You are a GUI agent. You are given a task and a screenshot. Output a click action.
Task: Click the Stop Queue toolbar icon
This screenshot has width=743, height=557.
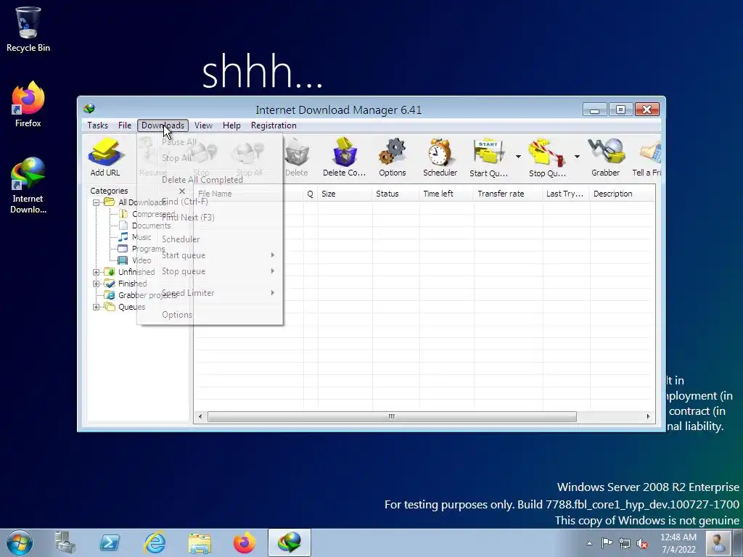click(547, 157)
